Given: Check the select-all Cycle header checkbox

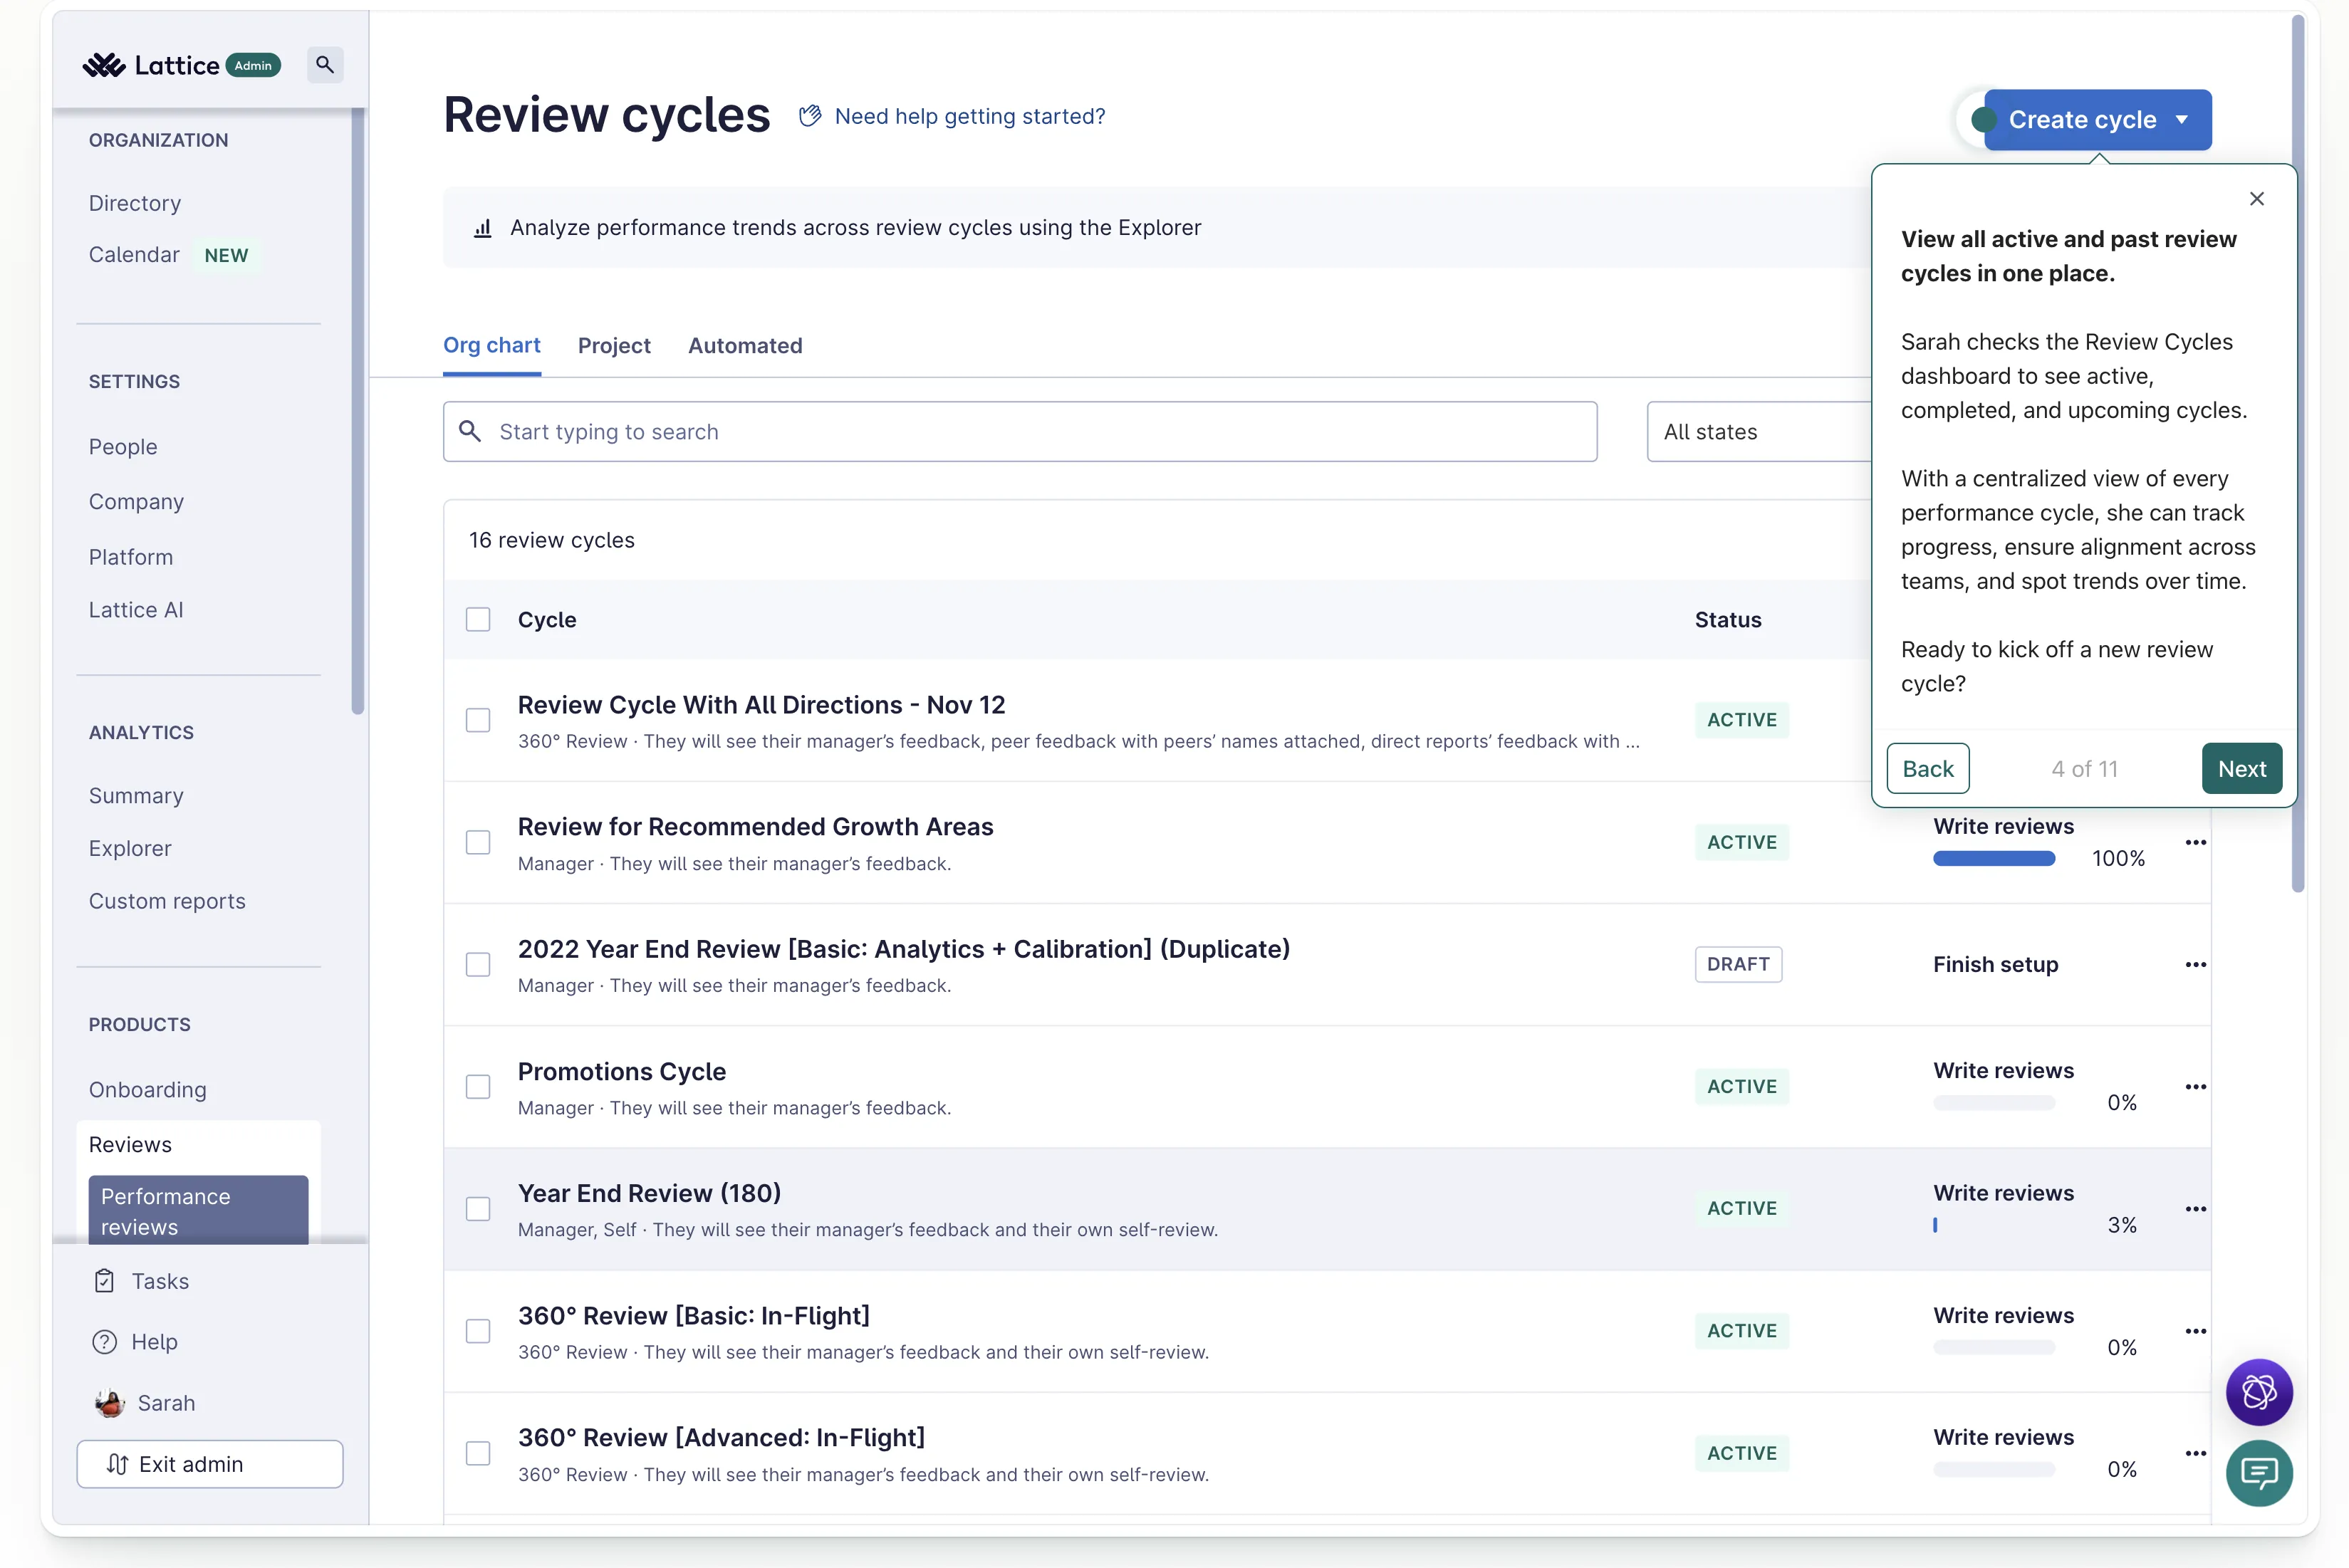Looking at the screenshot, I should (x=478, y=620).
